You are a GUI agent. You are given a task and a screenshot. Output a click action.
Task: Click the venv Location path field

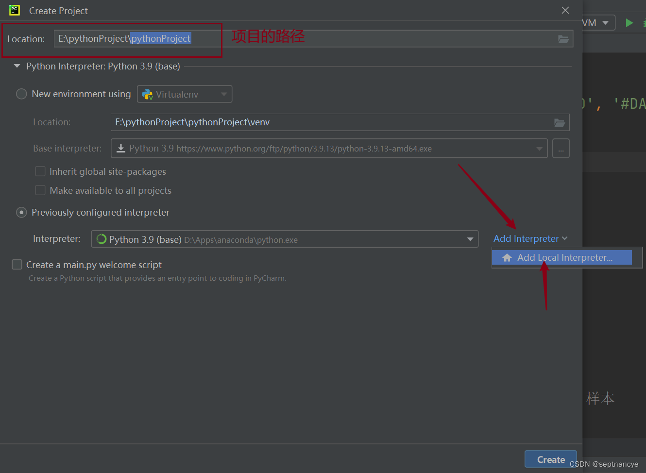click(340, 122)
